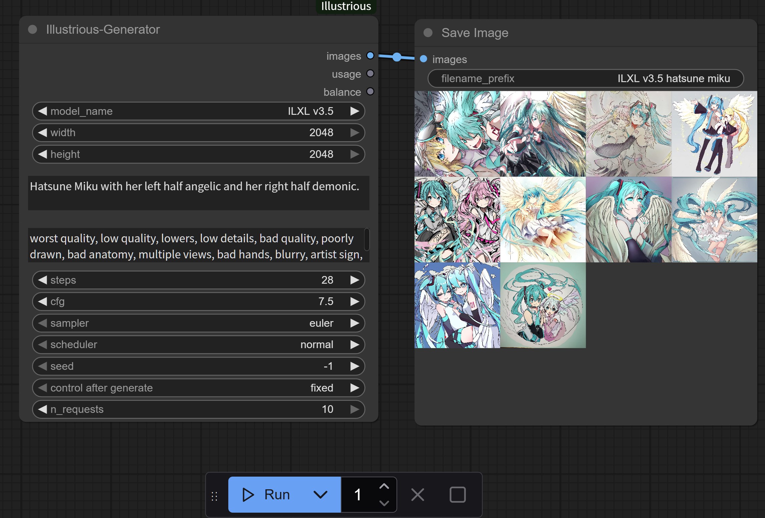Click the height 2048 value
The height and width of the screenshot is (518, 765).
click(321, 154)
